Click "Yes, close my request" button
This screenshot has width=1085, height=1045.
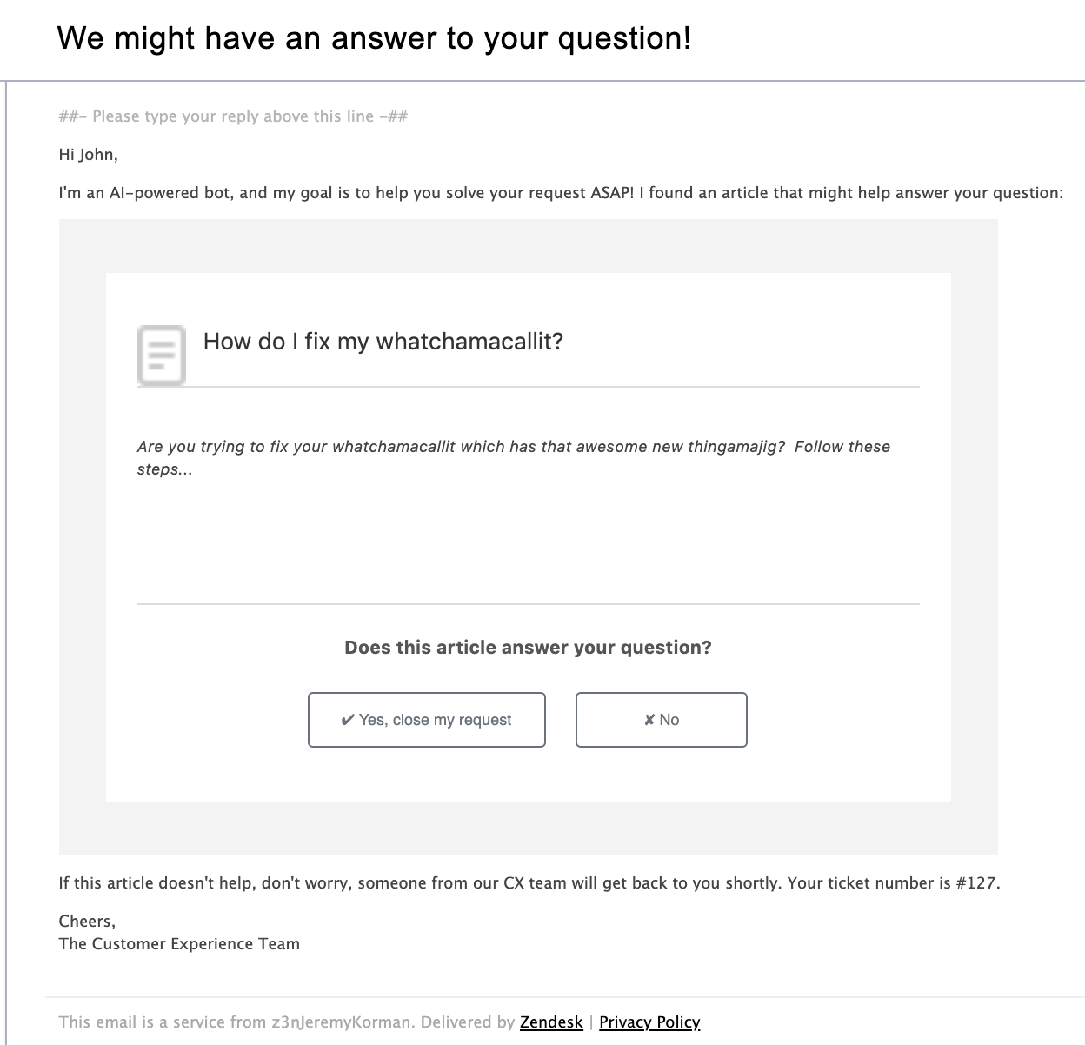point(427,720)
